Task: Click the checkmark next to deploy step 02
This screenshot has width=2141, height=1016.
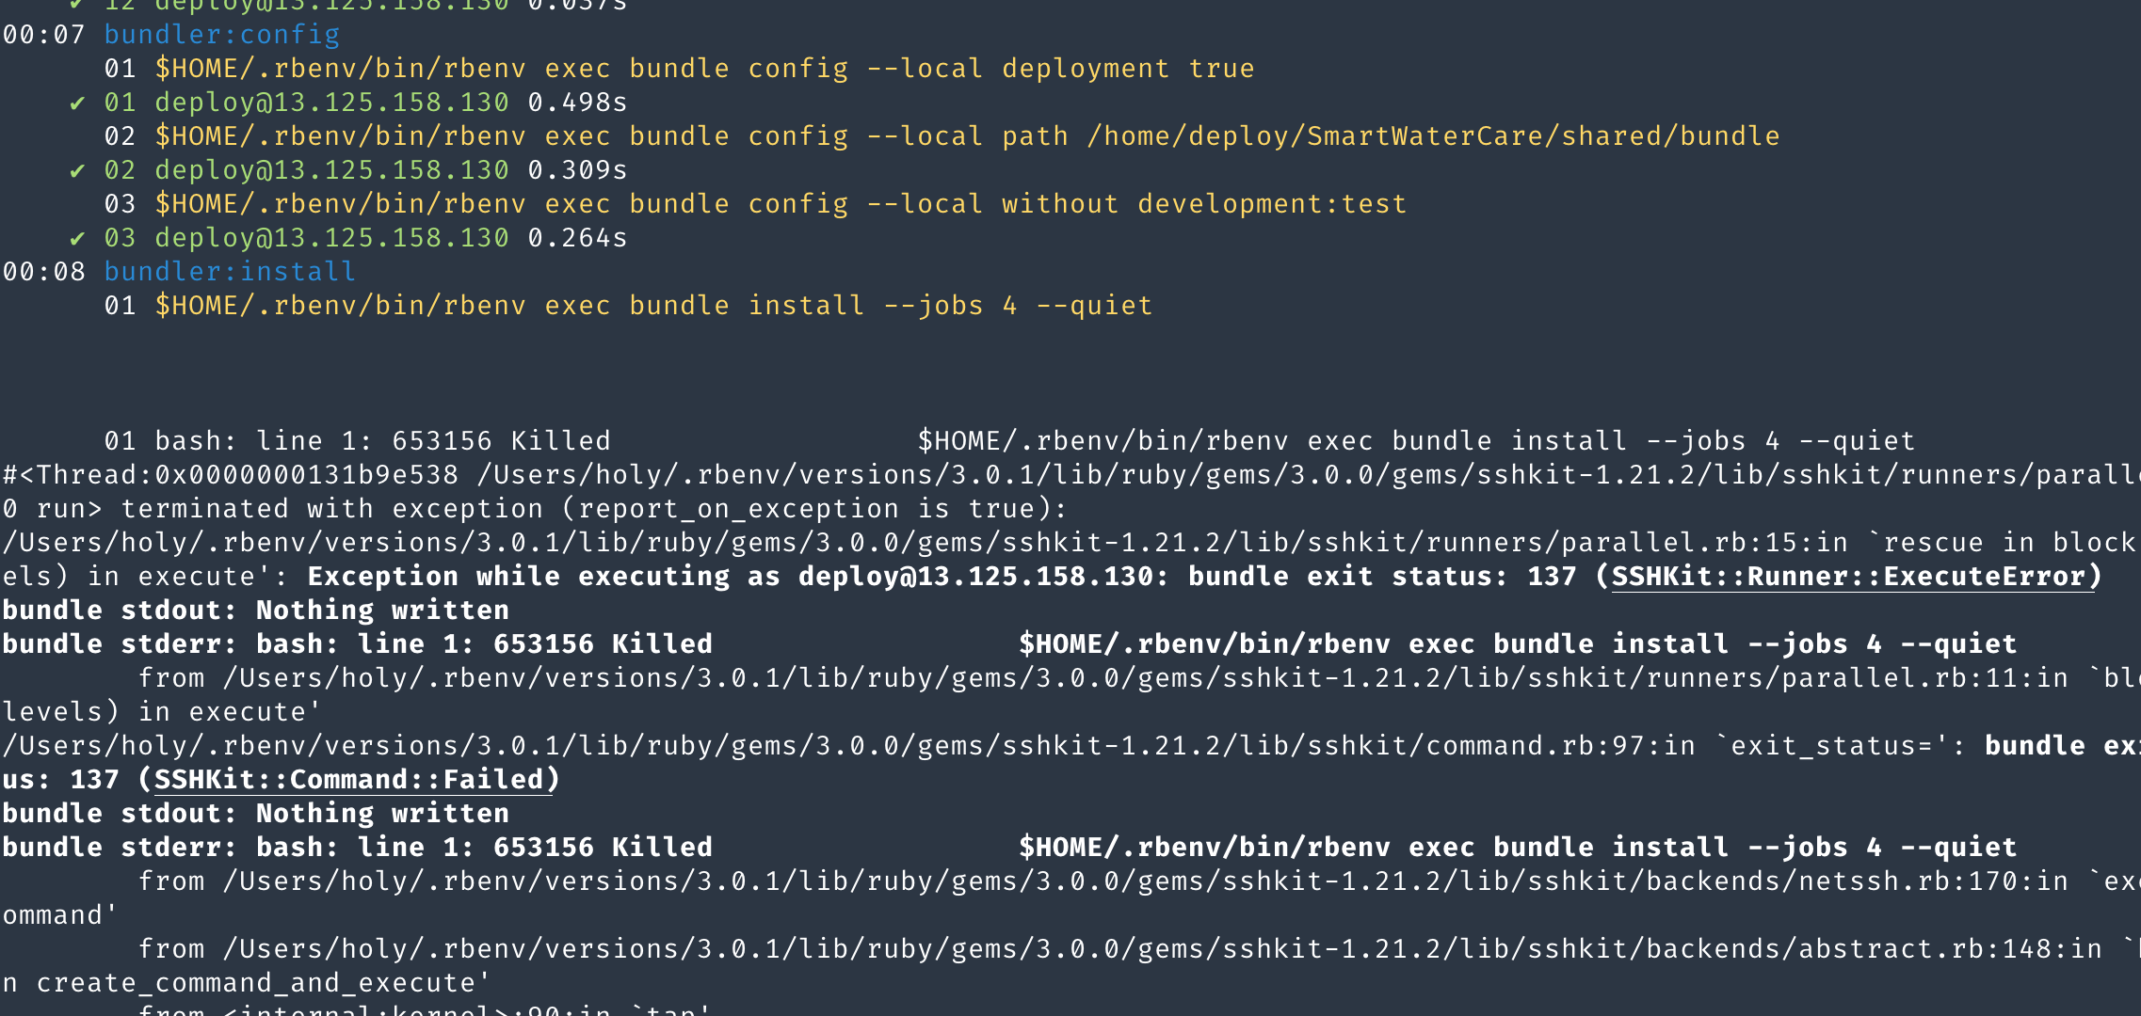Action: tap(80, 169)
